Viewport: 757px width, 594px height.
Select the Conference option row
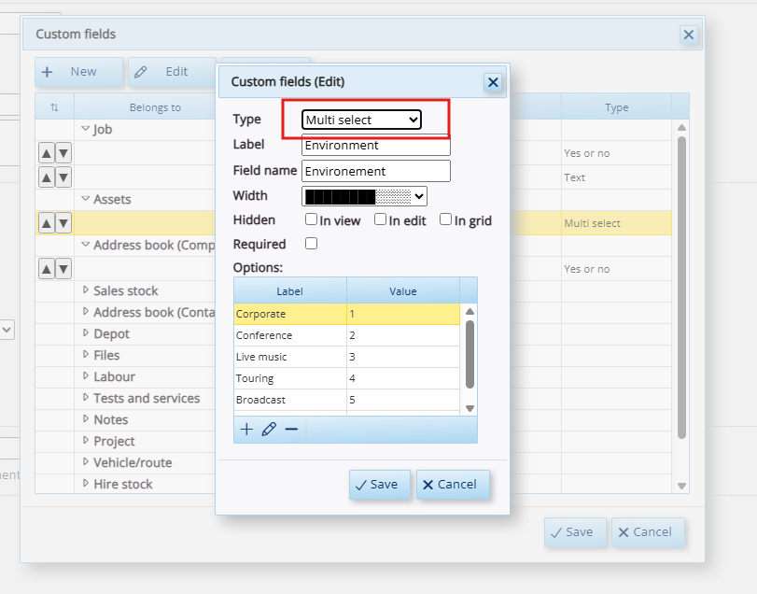[346, 335]
